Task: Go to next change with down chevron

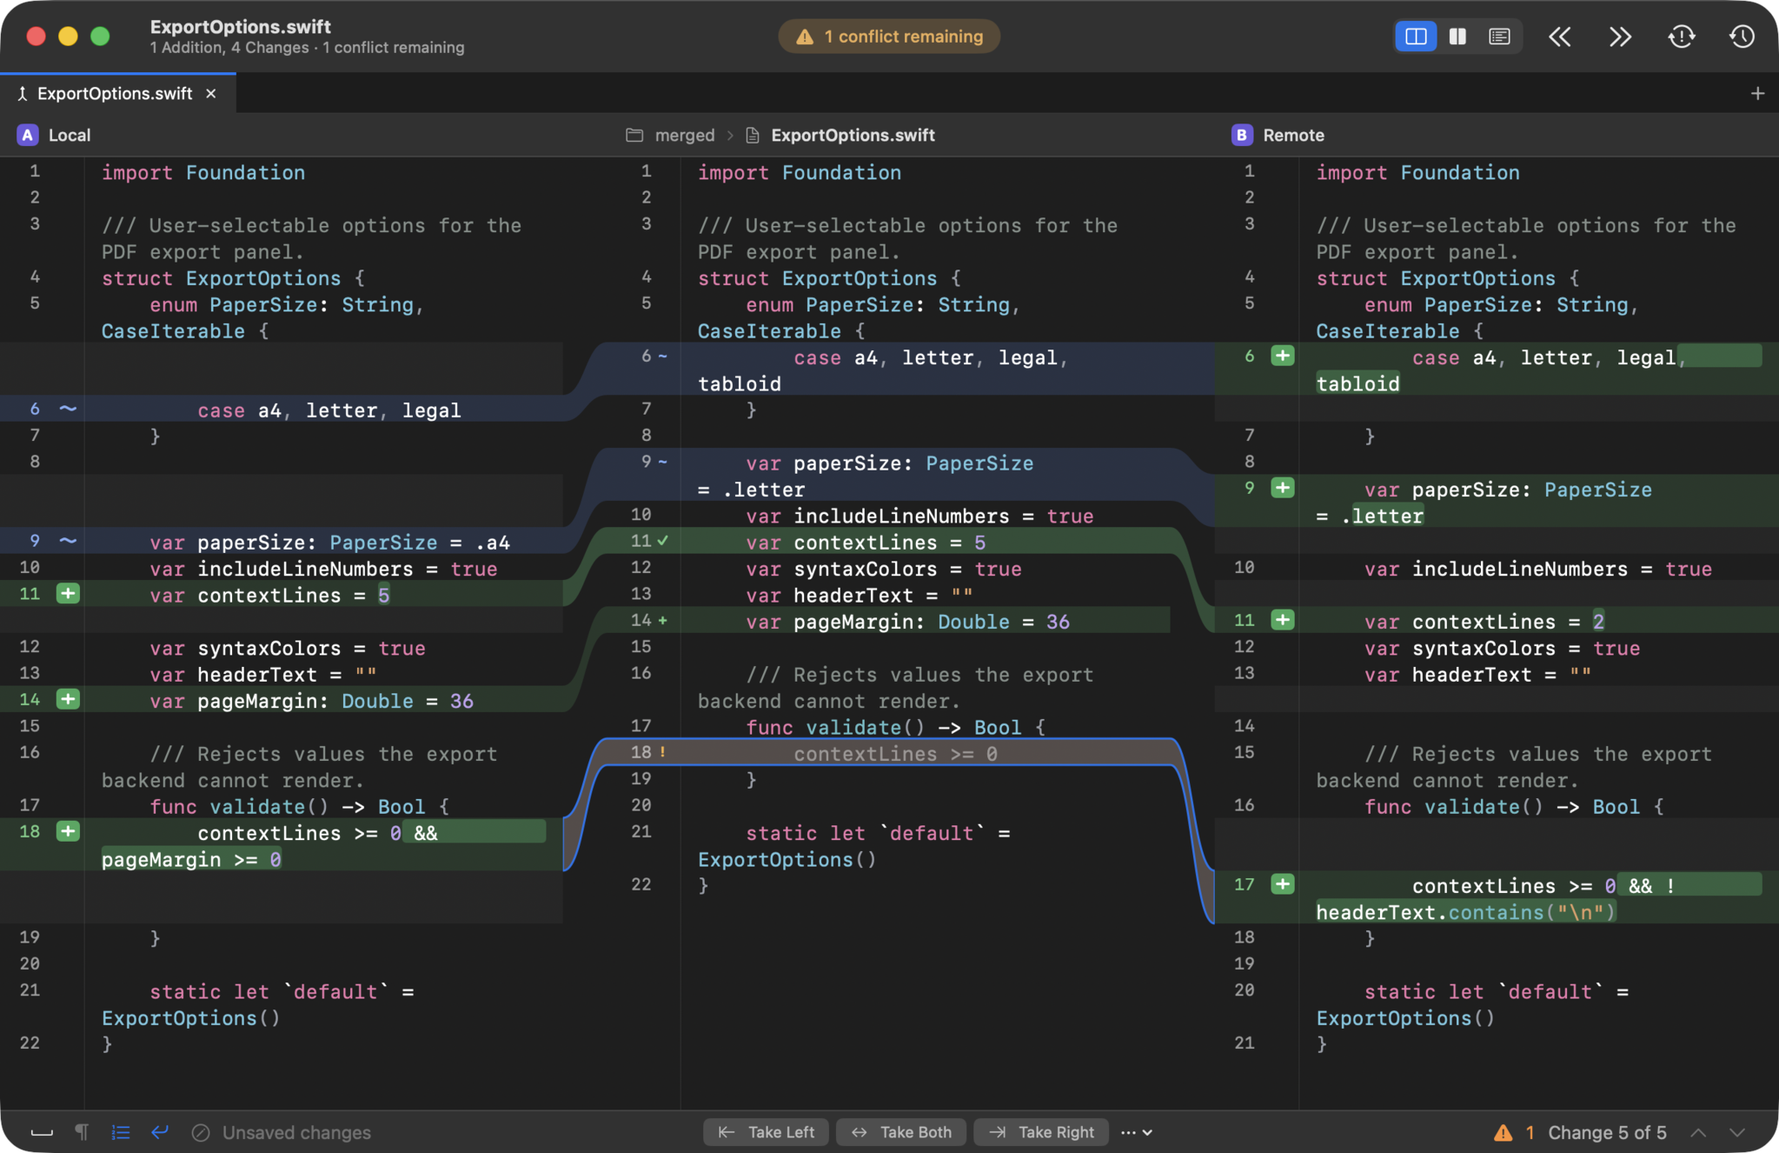Action: pos(1737,1132)
